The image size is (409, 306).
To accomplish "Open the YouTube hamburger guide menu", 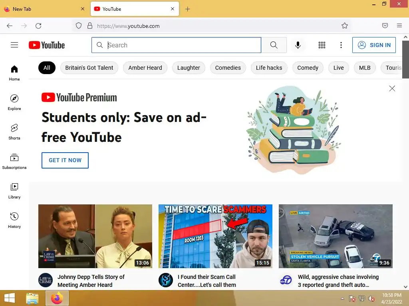I will pos(14,45).
